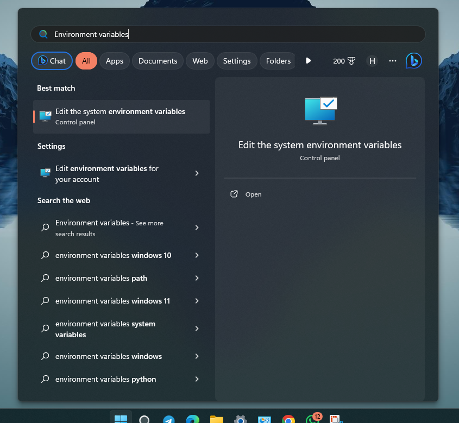The height and width of the screenshot is (423, 459).
Task: Click the taskbar Search icon
Action: [x=144, y=419]
